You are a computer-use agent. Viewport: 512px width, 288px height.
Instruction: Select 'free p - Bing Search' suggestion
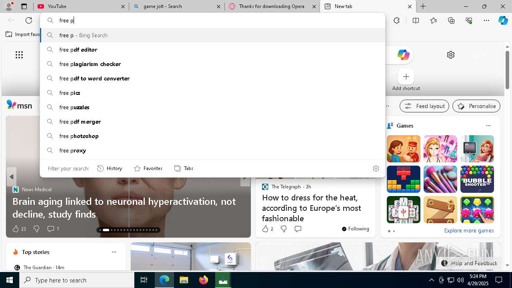213,35
